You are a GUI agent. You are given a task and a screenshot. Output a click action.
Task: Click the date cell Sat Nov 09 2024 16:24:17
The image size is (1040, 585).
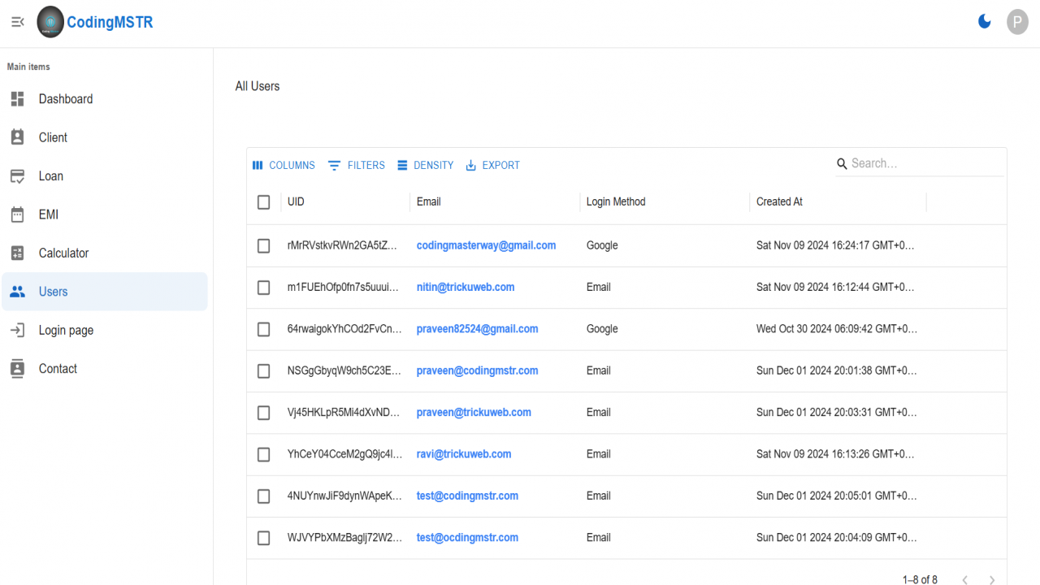pos(838,245)
